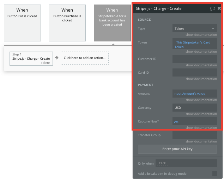Screen dimensions: 224x179
Task: Show documentation for Token
Action: pyautogui.click(x=201, y=52)
